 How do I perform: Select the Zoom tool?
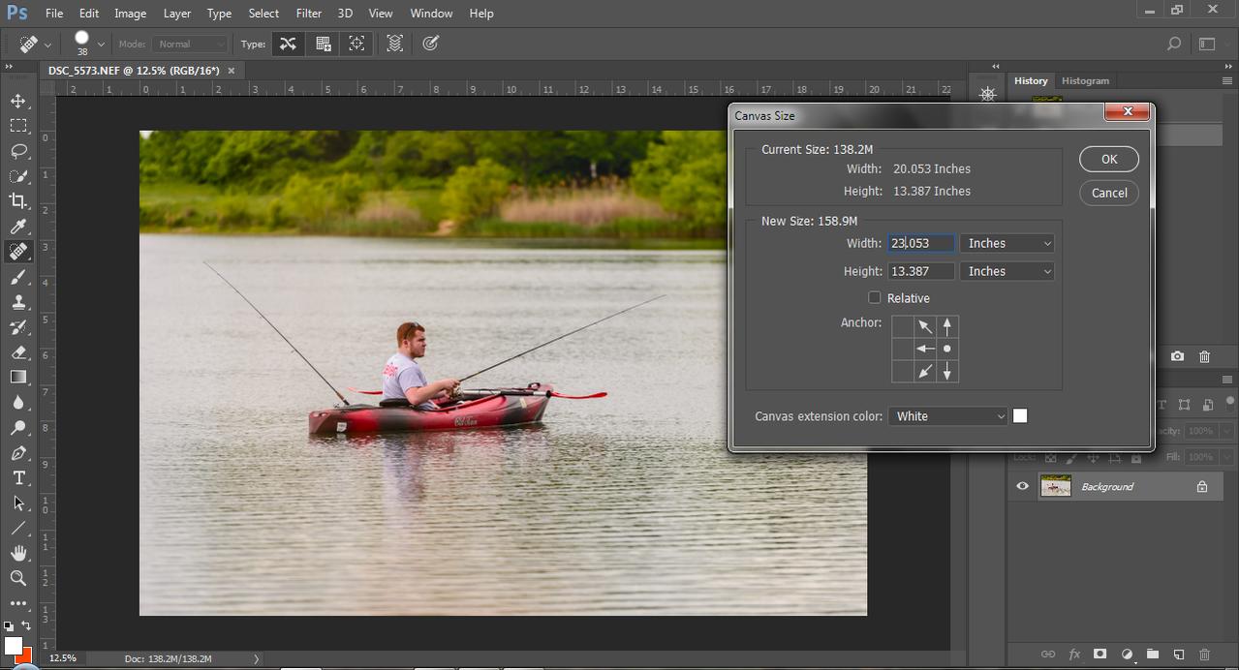[18, 578]
